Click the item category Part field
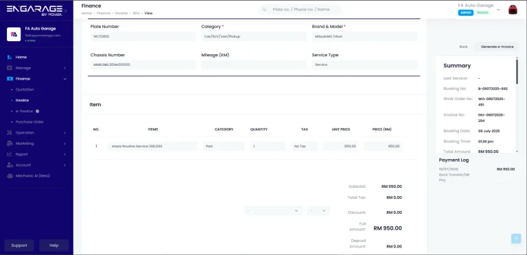This screenshot has height=255, width=527. pos(224,146)
